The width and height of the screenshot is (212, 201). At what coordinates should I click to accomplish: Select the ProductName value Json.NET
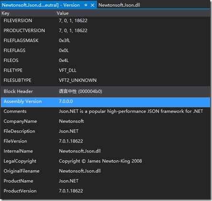pos(68,181)
